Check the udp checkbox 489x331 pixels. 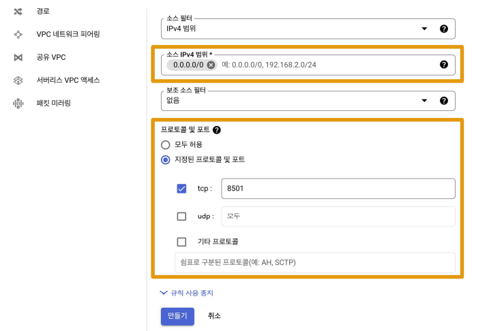tap(181, 216)
